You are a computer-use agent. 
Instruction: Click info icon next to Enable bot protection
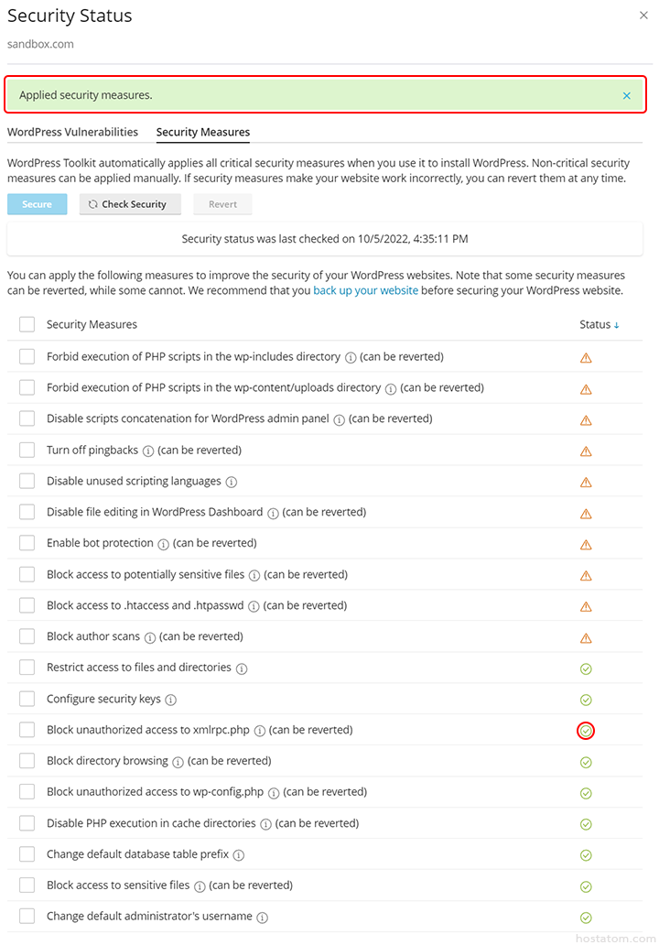coord(163,544)
